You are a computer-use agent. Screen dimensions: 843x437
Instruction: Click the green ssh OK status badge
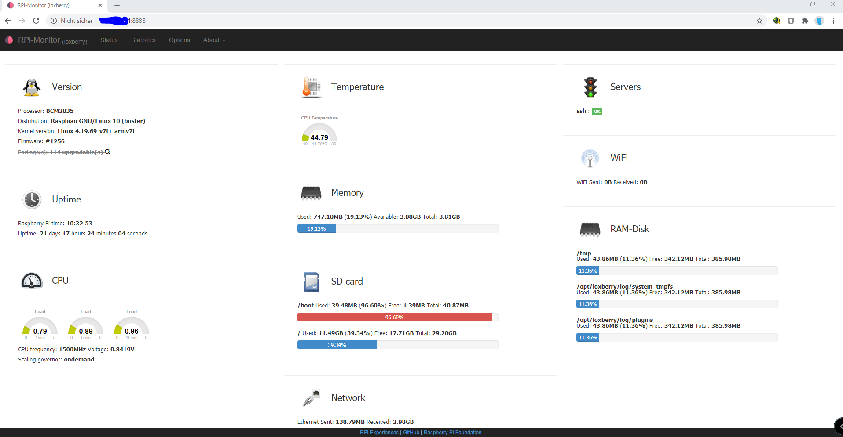597,111
